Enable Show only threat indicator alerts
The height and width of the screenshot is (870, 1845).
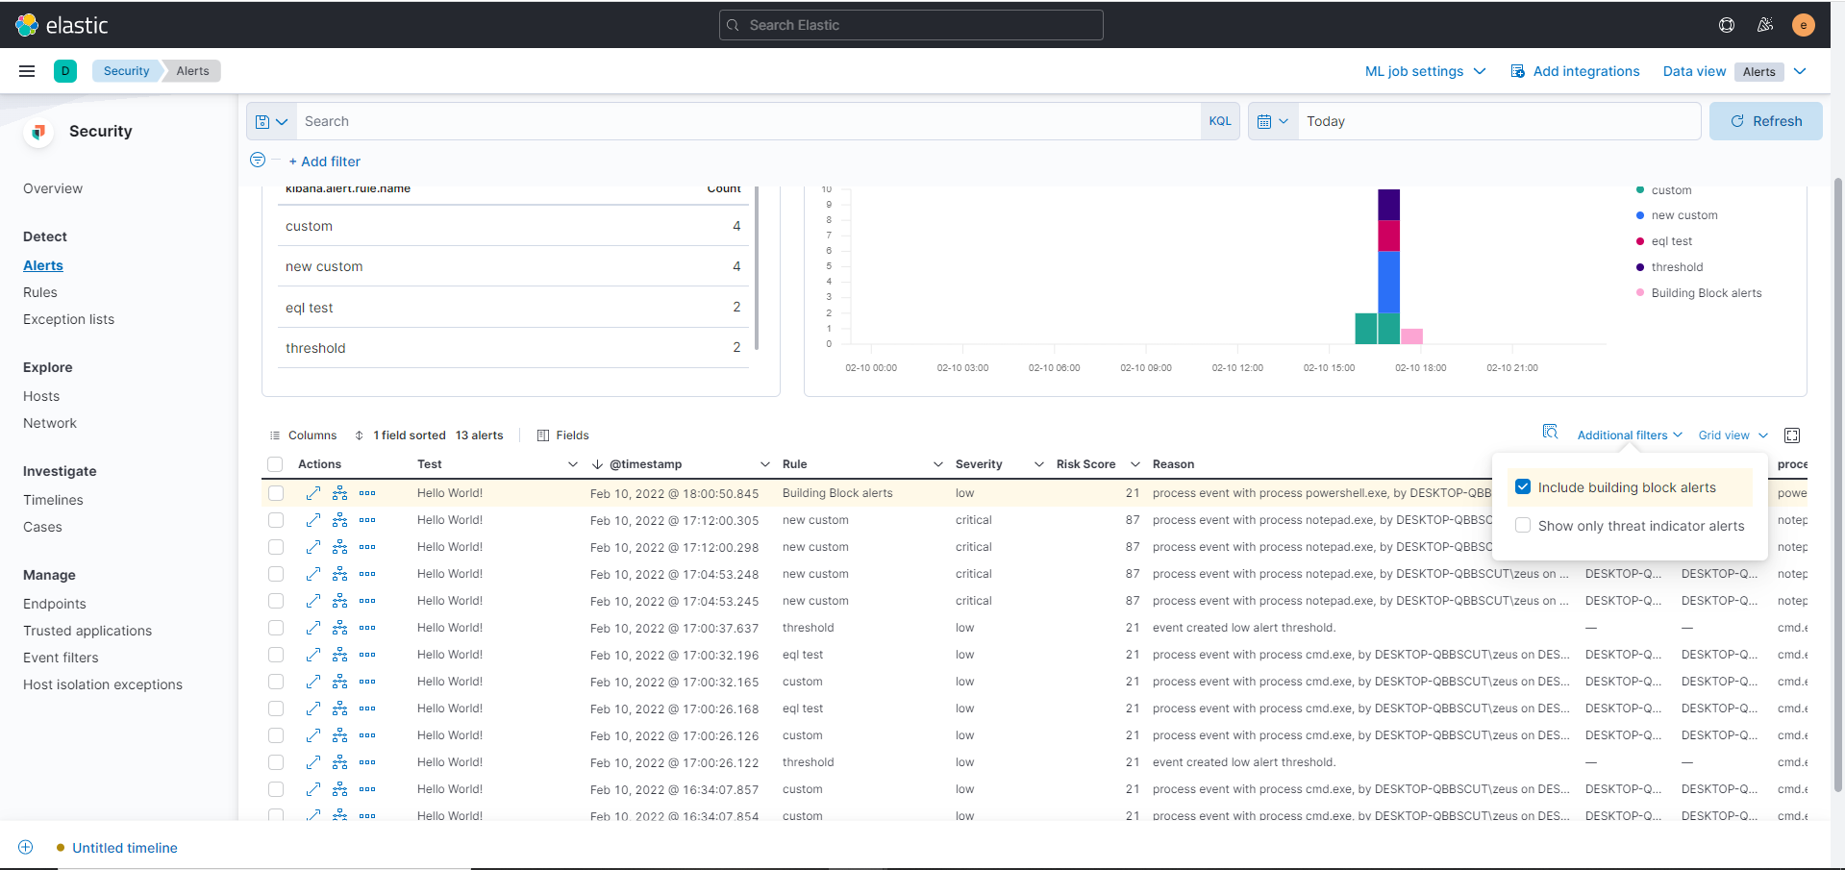tap(1522, 525)
